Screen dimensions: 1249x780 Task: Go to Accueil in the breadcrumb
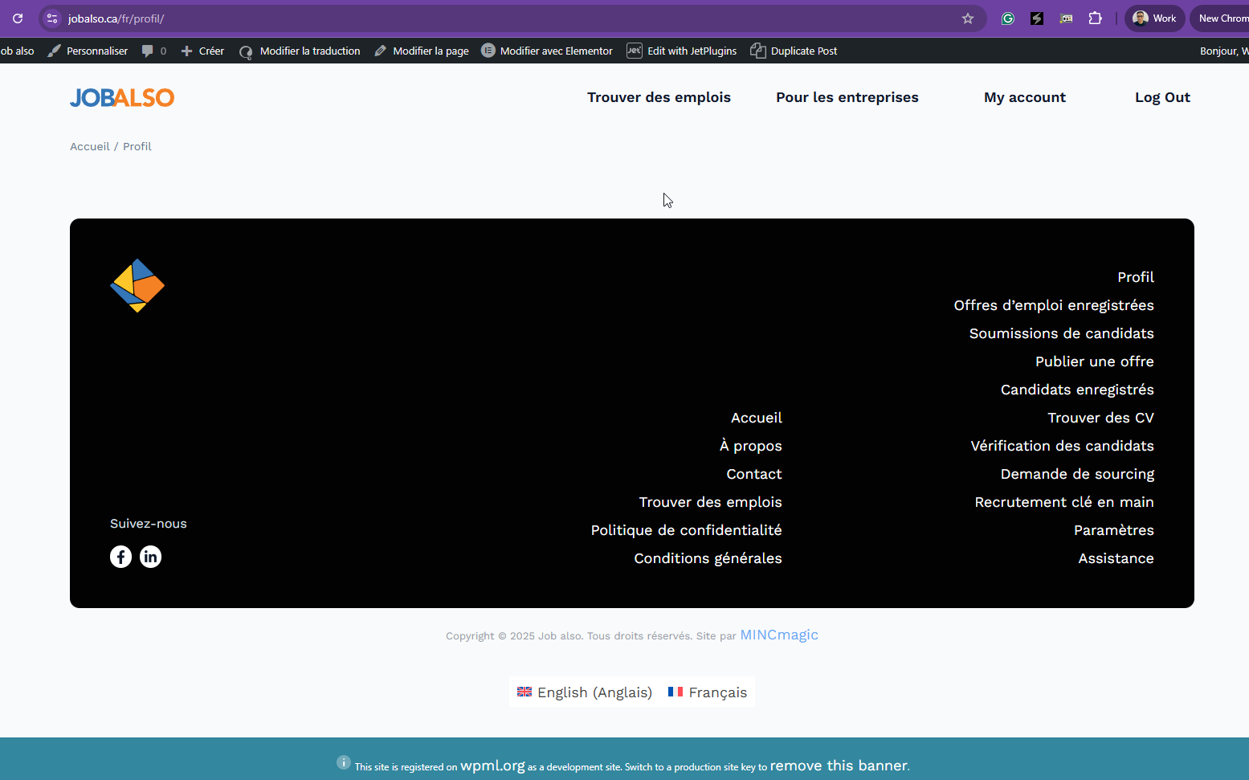click(90, 146)
